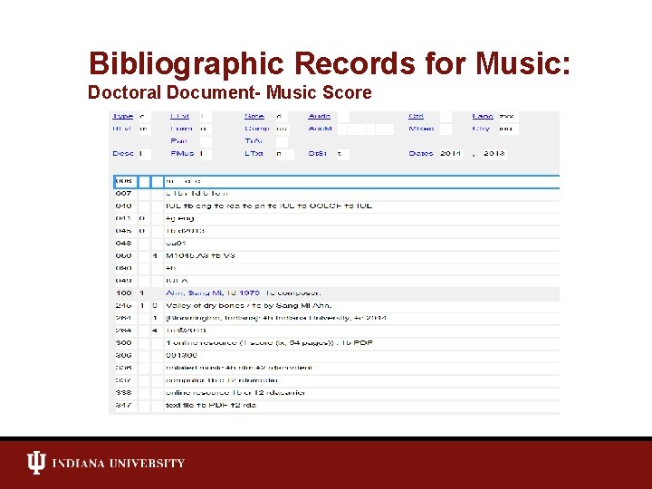
Task: Click the subtitle Doctoral Document- Music Score
Action: (x=229, y=92)
